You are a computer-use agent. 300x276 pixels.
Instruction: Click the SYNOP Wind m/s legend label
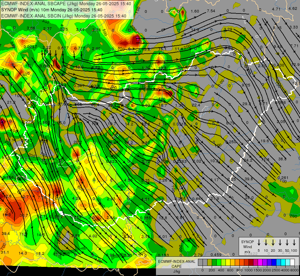click(247, 247)
